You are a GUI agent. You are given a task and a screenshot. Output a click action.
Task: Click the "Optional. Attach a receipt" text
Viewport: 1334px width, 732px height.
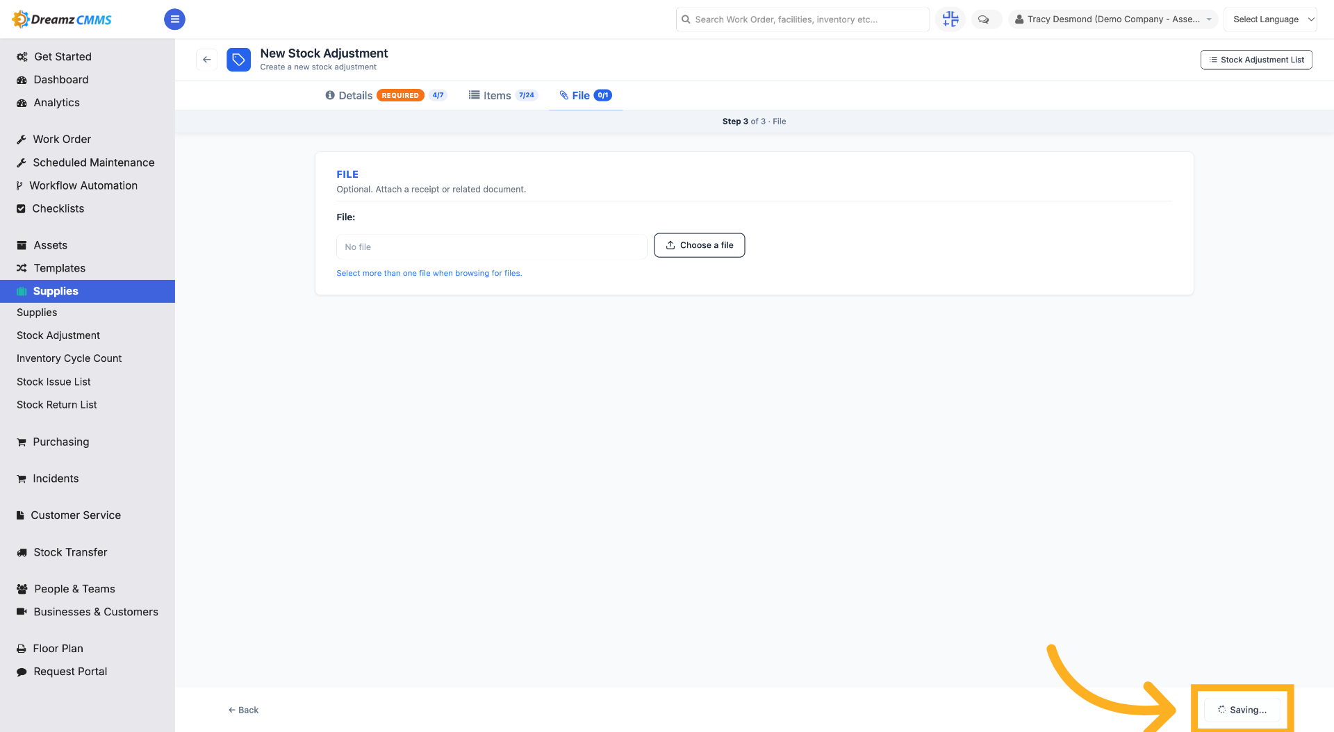[x=431, y=189]
